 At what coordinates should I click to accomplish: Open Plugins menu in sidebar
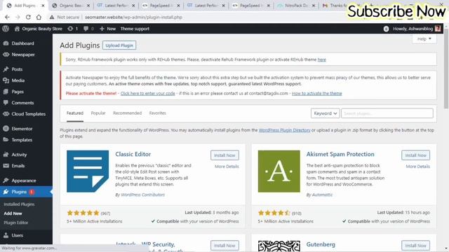[x=19, y=192]
